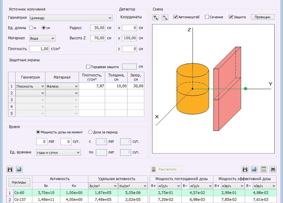Click row header 3 of shielding table
The width and height of the screenshot is (283, 203).
[12, 100]
